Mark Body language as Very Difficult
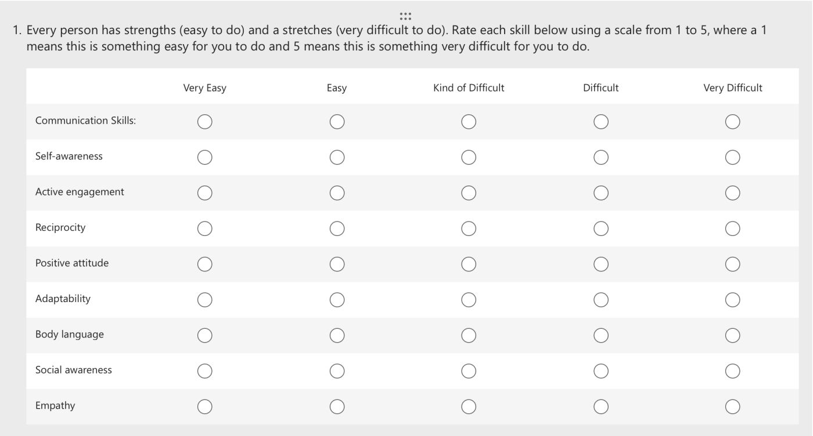Viewport: 813px width, 436px height. click(x=732, y=335)
